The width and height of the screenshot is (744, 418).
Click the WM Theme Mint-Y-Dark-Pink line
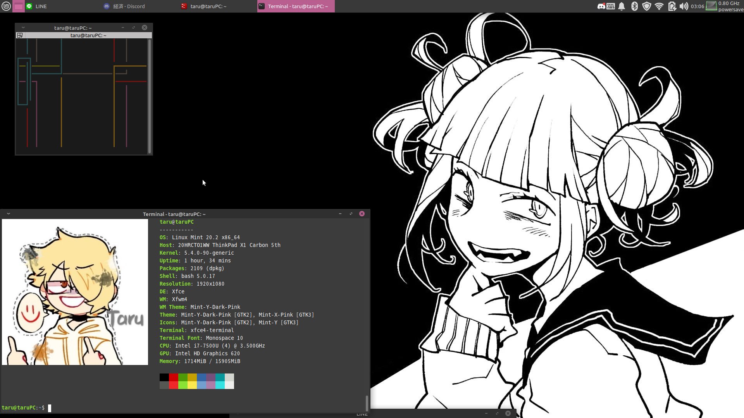tap(200, 307)
